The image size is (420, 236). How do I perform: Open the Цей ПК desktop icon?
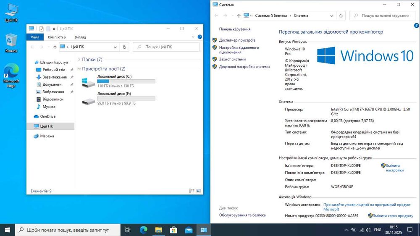click(x=11, y=13)
